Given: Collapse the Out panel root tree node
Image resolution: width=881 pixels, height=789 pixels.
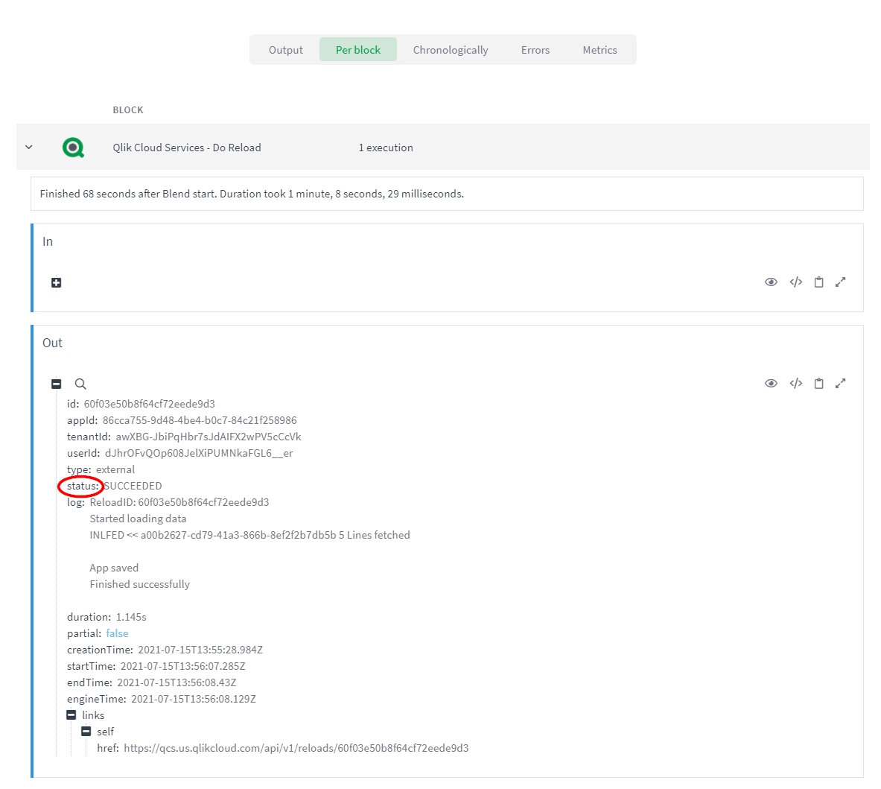Looking at the screenshot, I should pos(56,384).
